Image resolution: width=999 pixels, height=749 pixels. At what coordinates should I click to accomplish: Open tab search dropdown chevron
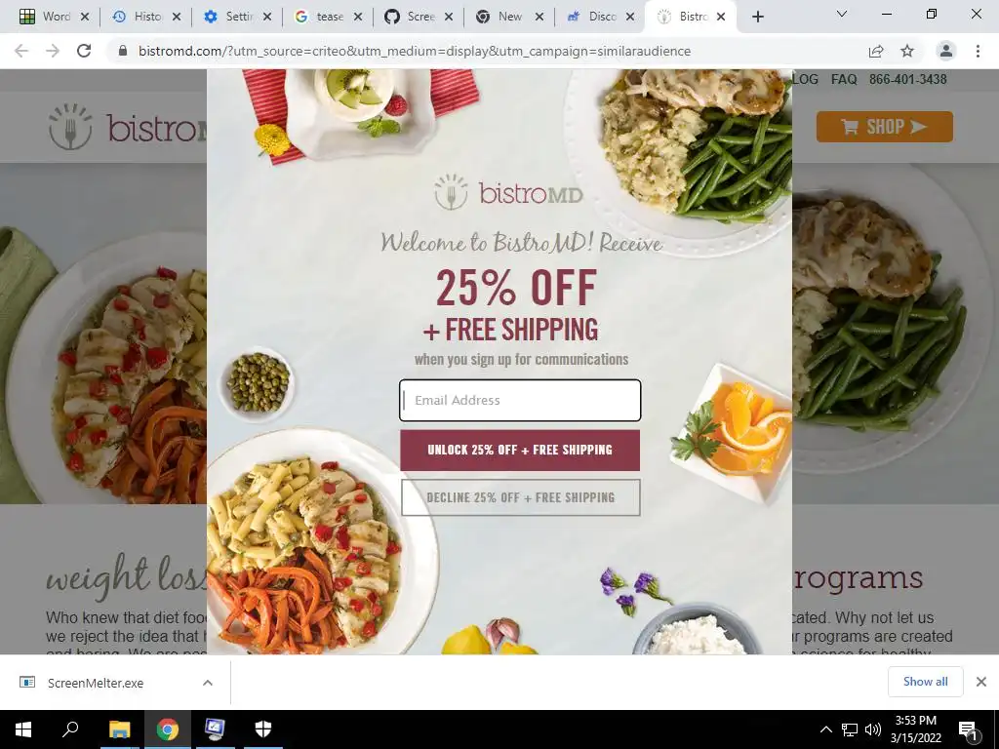[x=842, y=14]
